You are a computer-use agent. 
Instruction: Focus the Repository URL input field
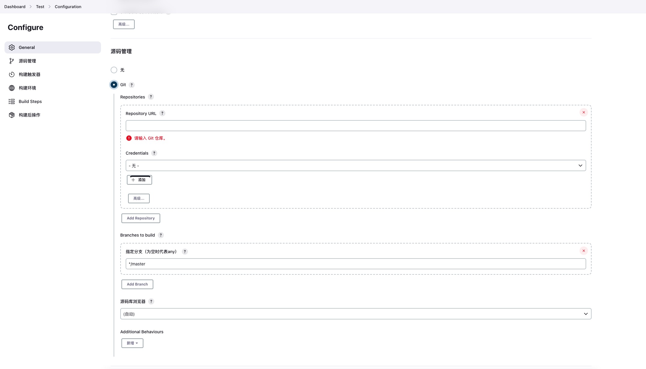click(x=356, y=126)
